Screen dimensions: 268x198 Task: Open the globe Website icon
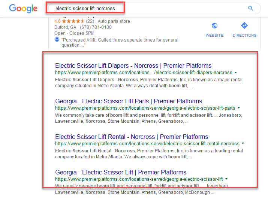click(x=214, y=25)
